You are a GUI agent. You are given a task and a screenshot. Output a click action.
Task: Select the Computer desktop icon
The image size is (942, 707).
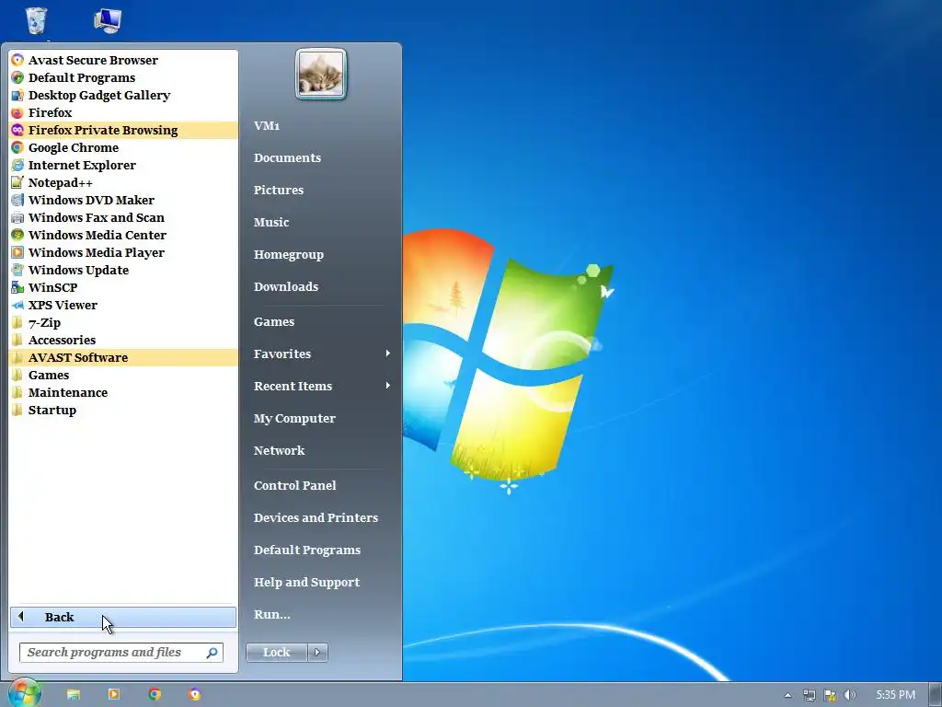109,20
